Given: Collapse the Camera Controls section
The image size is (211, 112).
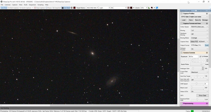Looking at the screenshot, I should coord(181,53).
